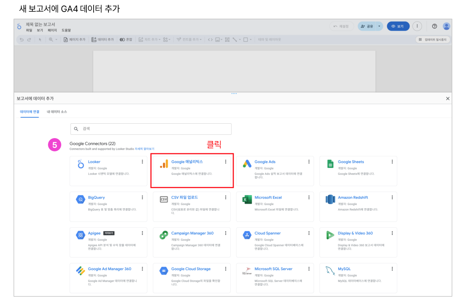Screen dimensions: 465x302
Task: Open more options on MySQL card
Action: [392, 269]
